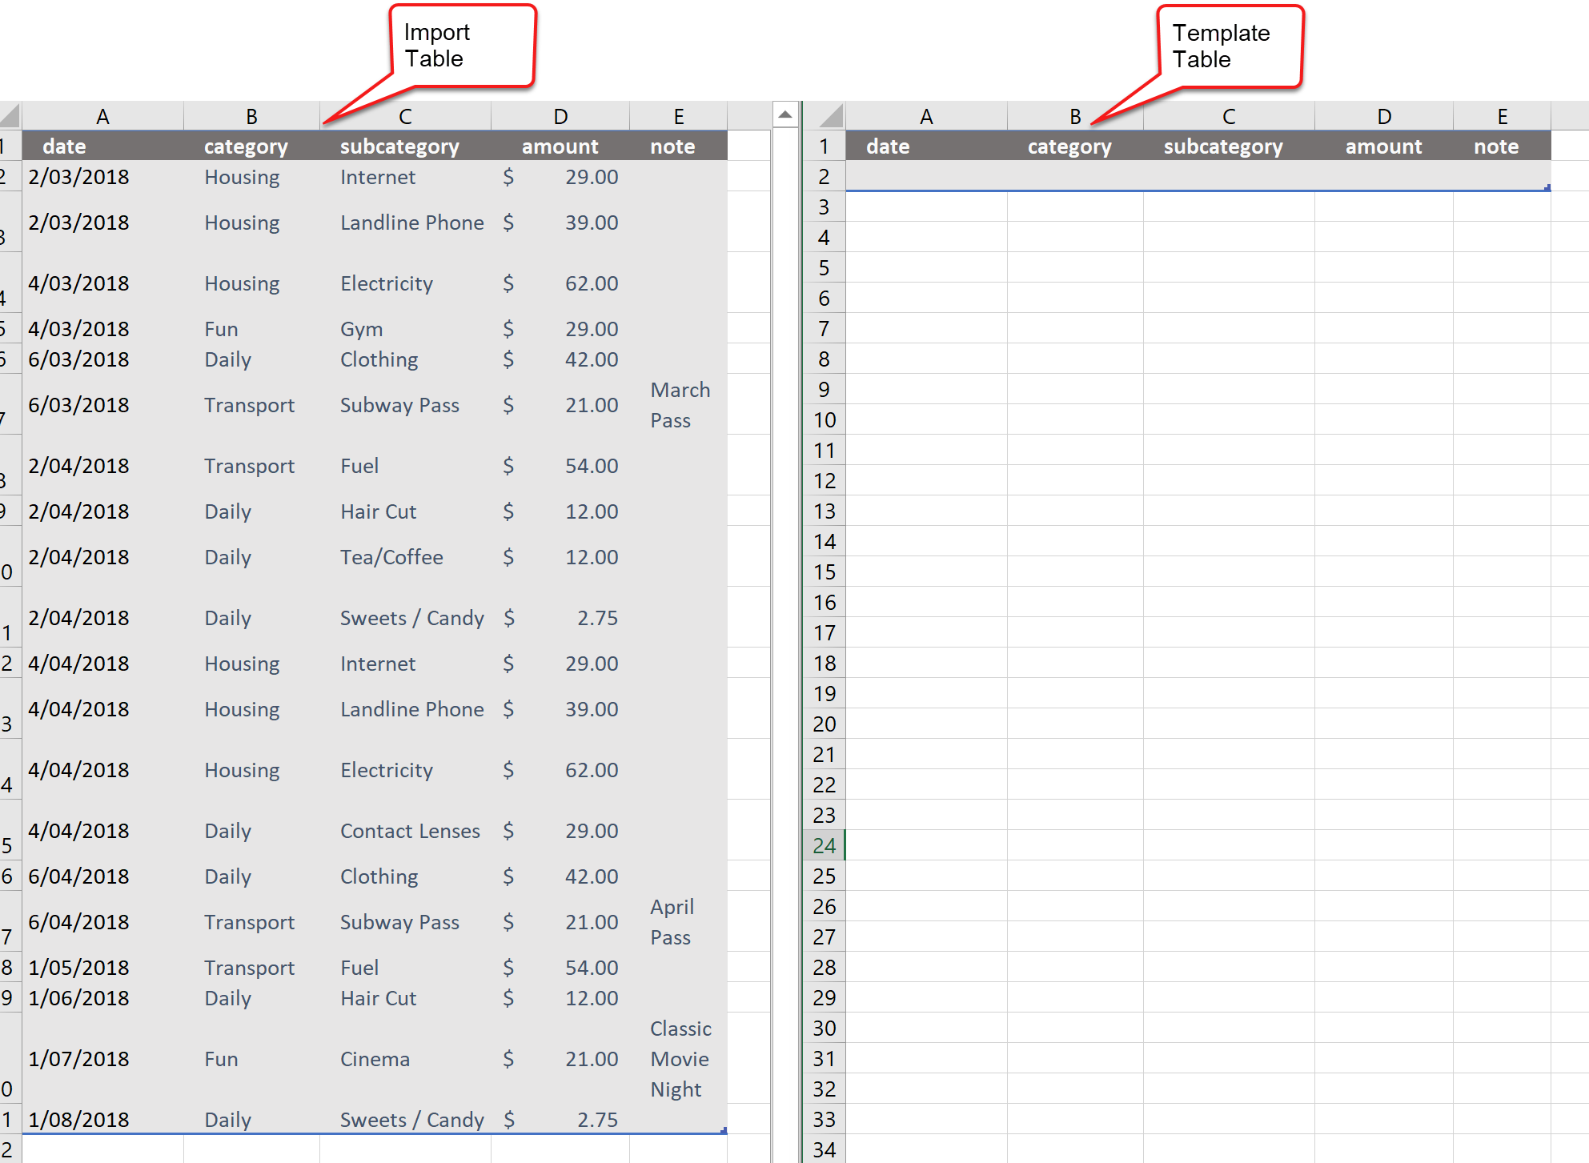Click row 24 number in the Template Table

825,845
